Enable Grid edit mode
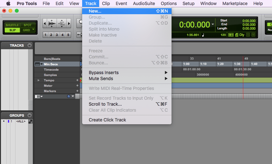The height and width of the screenshot is (164, 272). 26,30
